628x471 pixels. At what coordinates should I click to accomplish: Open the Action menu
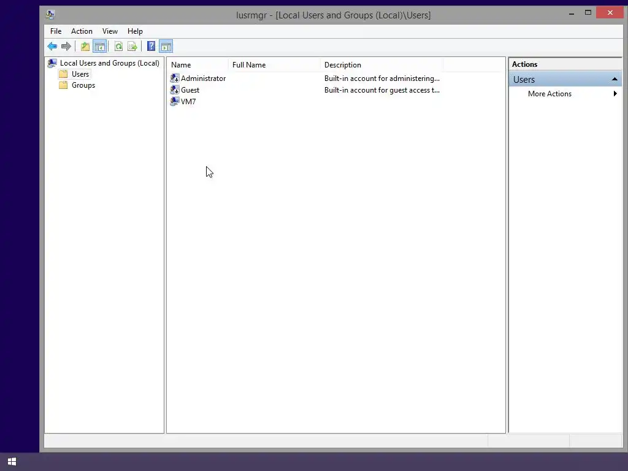pyautogui.click(x=82, y=31)
